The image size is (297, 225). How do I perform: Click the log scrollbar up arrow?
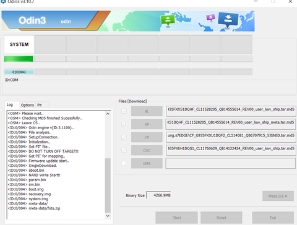[x=108, y=114]
